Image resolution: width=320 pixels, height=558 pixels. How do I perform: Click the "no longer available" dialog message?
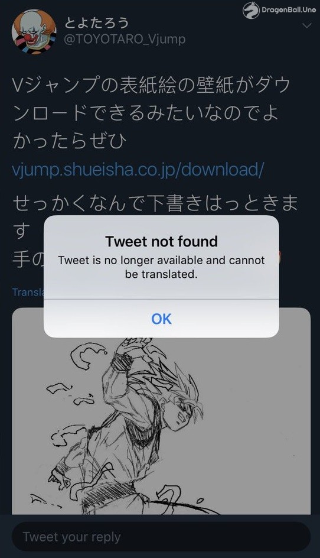tap(161, 267)
